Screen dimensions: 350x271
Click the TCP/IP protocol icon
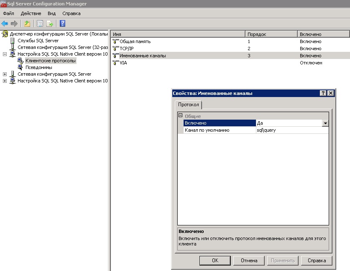click(x=115, y=49)
